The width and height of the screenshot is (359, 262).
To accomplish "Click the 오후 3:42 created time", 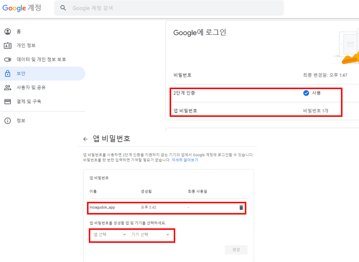I will tap(149, 207).
